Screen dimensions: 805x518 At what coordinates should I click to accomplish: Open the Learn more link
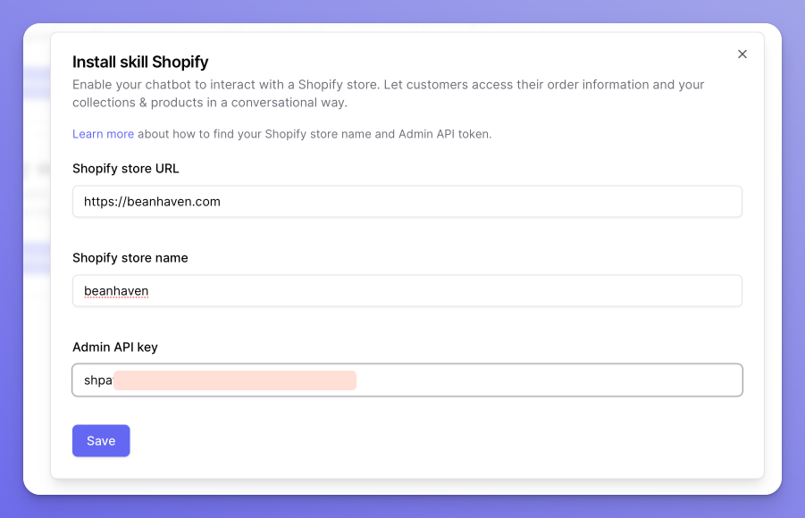click(103, 134)
